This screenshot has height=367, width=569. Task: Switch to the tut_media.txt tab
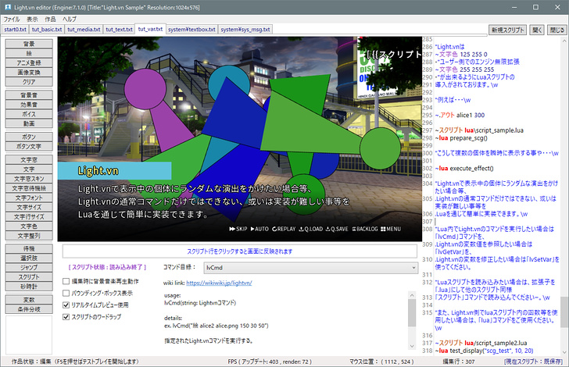[x=84, y=30]
